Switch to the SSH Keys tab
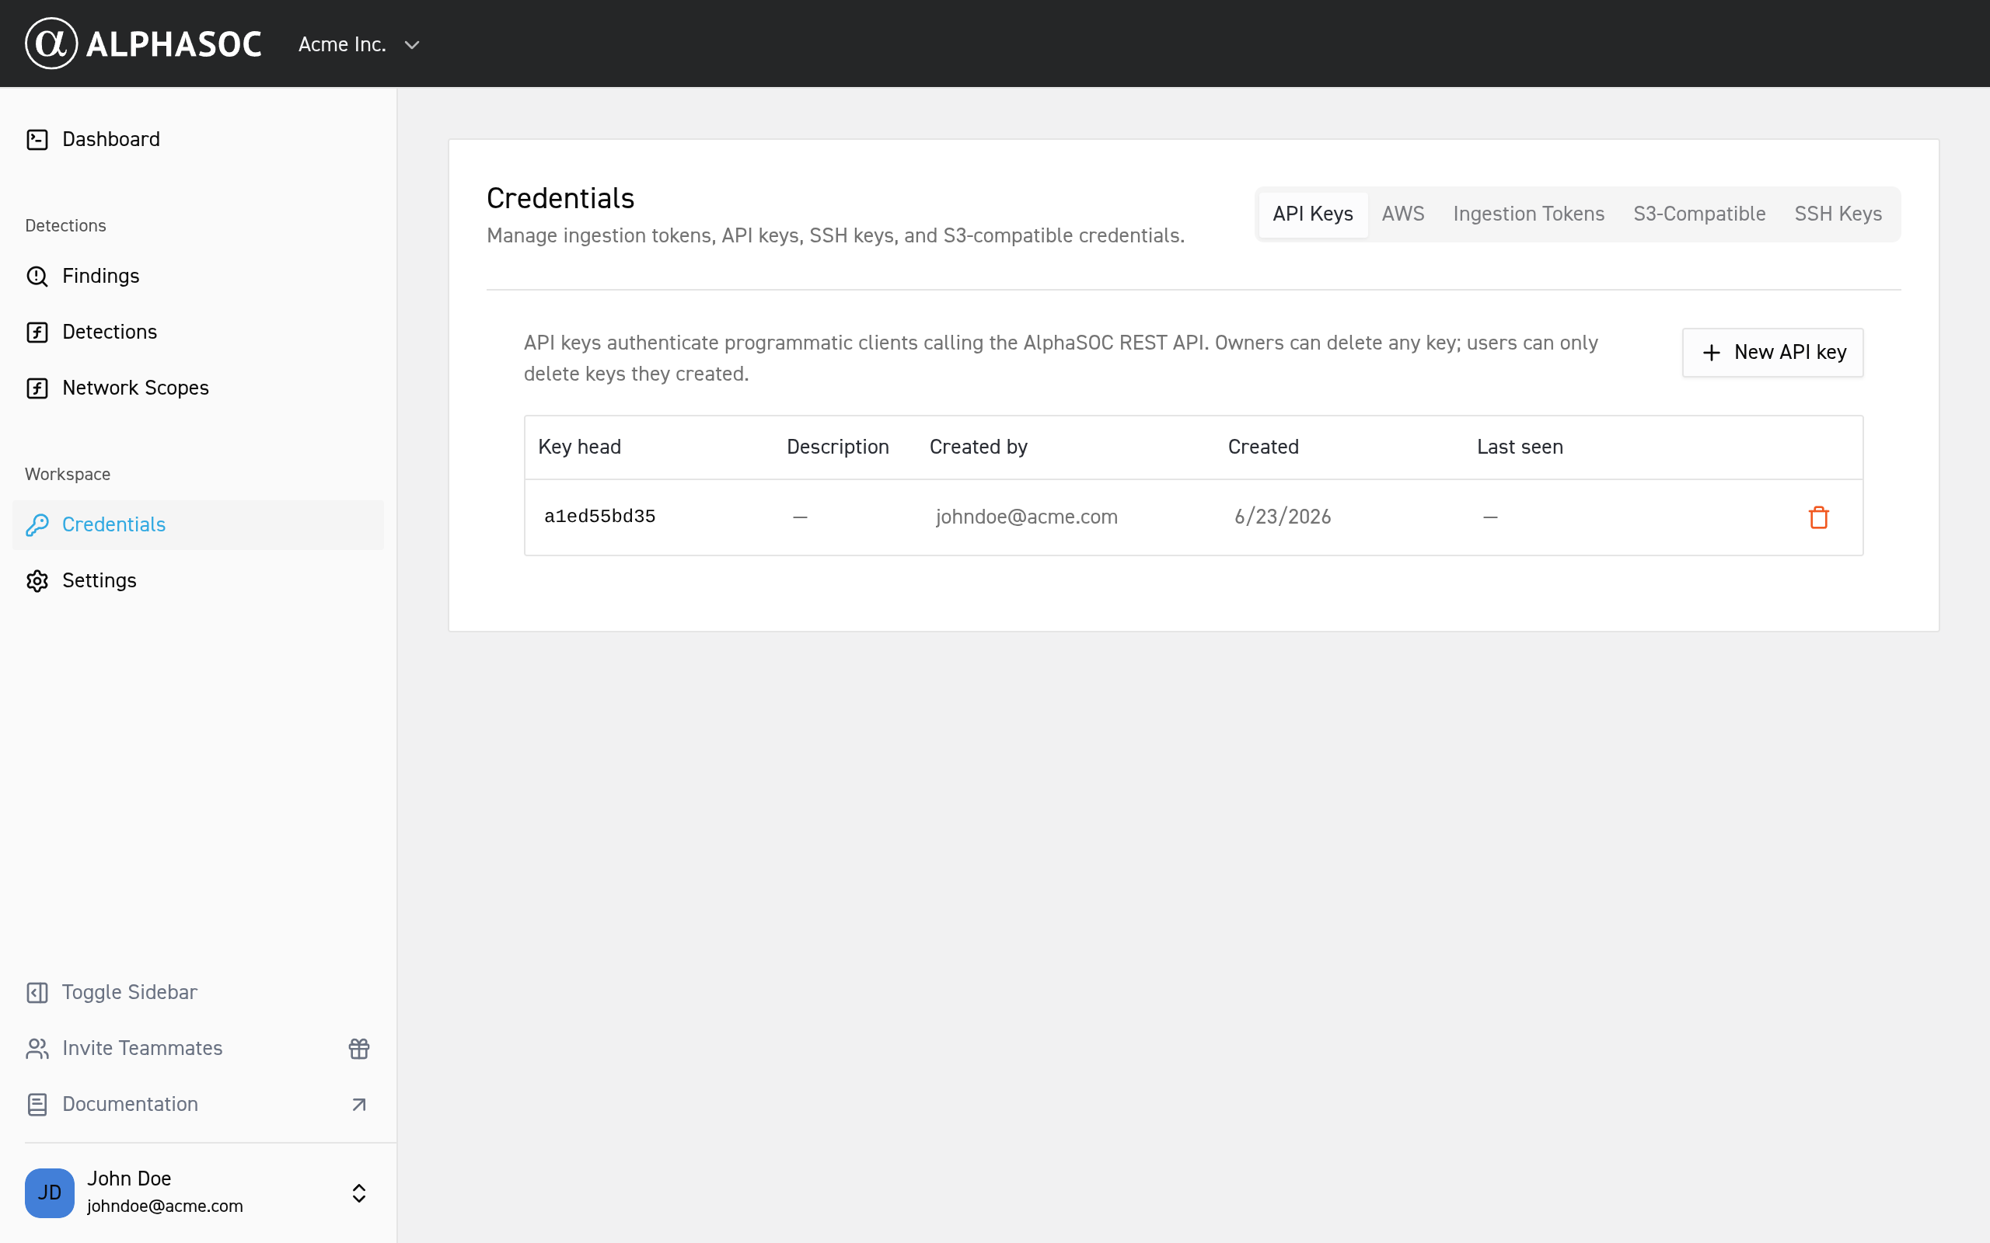The height and width of the screenshot is (1243, 1990). [1838, 214]
